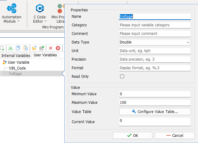Click Configure Value Table button
Screen dimensions: 198x143
click(x=155, y=112)
